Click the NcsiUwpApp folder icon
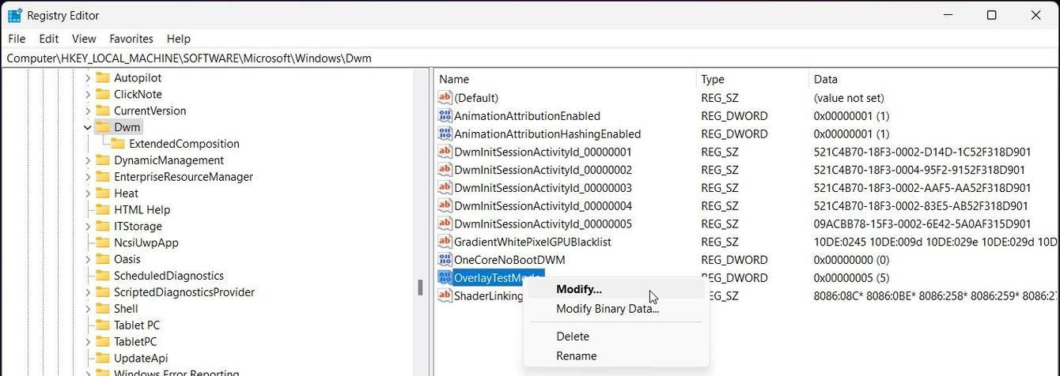 click(x=102, y=243)
